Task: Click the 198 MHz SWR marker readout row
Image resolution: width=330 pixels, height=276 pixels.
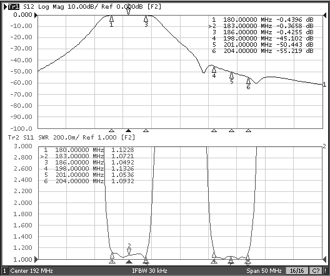Action: (89, 169)
